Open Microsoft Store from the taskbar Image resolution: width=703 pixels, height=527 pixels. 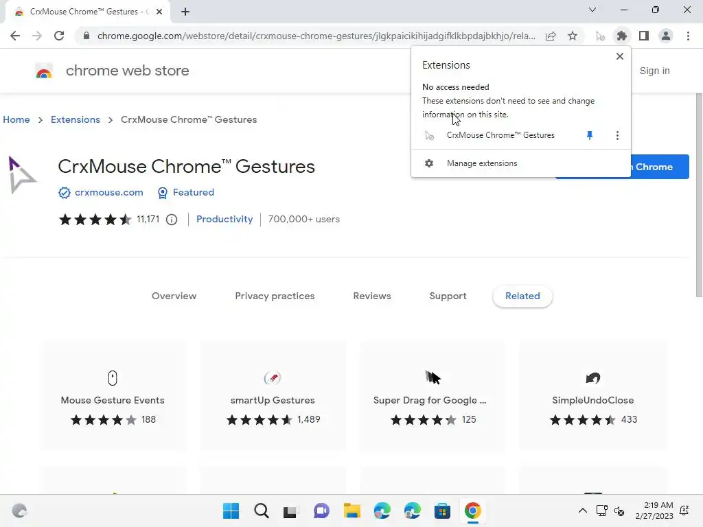pos(442,511)
